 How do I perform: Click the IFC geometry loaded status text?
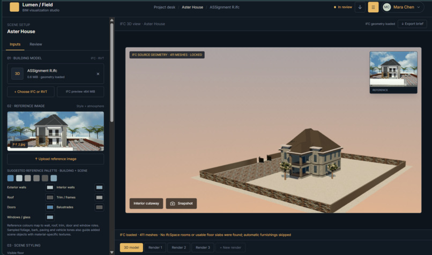point(380,24)
